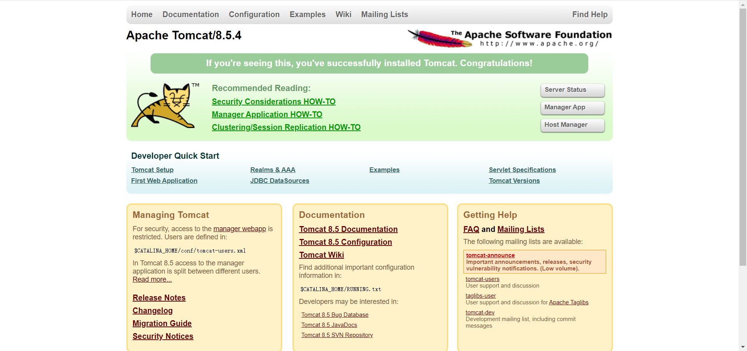
Task: Click the Tomcat cat mascot logo
Action: pos(165,105)
